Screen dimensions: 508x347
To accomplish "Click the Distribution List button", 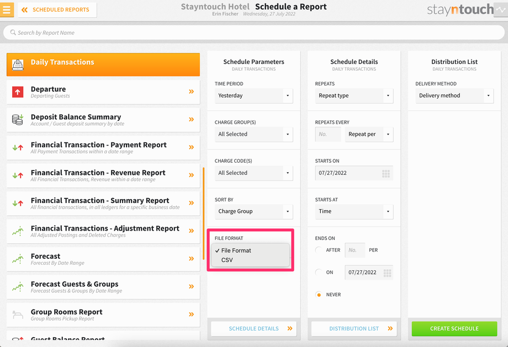I will click(x=354, y=329).
